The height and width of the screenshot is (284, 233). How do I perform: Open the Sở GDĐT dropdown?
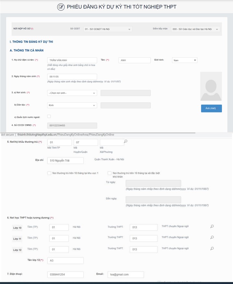click(108, 29)
